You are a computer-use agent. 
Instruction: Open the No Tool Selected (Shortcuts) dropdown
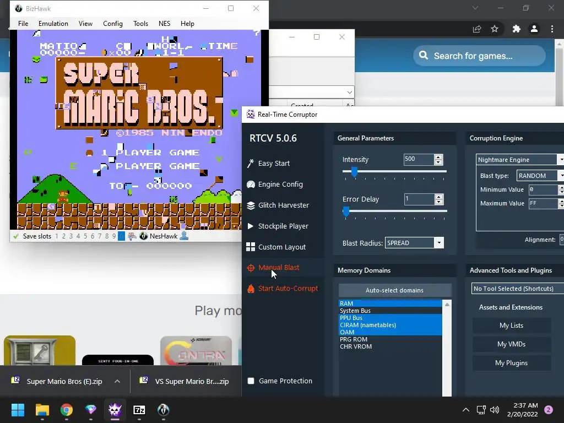click(518, 289)
